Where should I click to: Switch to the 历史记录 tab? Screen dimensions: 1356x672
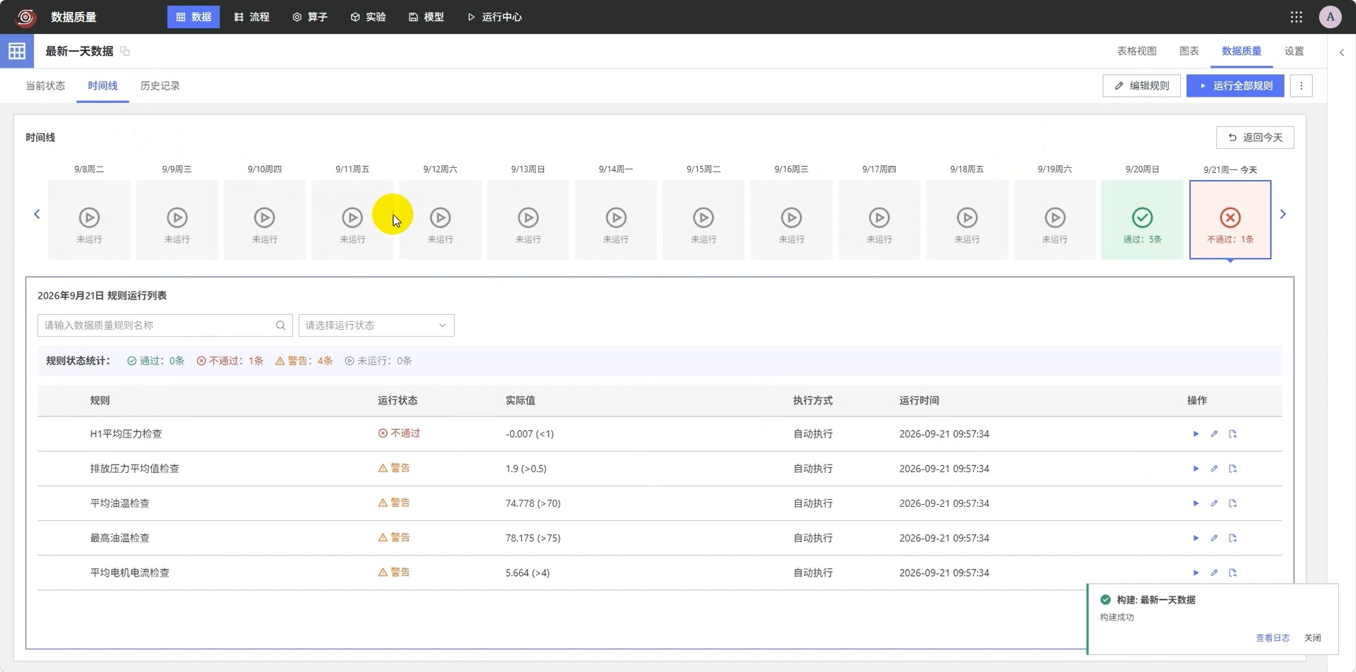pyautogui.click(x=160, y=85)
